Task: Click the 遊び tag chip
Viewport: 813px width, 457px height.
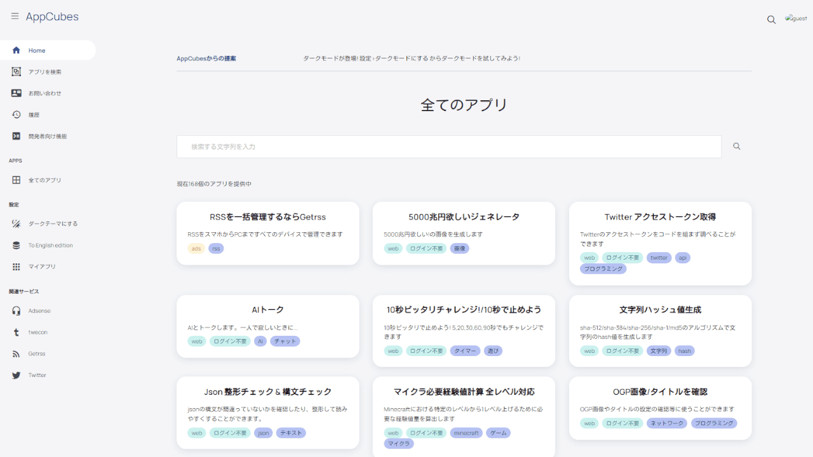Action: 493,351
